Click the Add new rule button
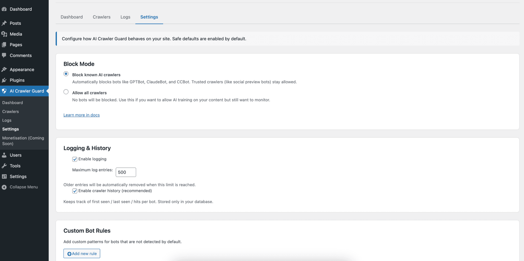This screenshot has width=524, height=261. click(82, 253)
